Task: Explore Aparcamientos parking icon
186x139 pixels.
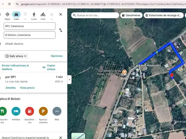Action: 43,111
